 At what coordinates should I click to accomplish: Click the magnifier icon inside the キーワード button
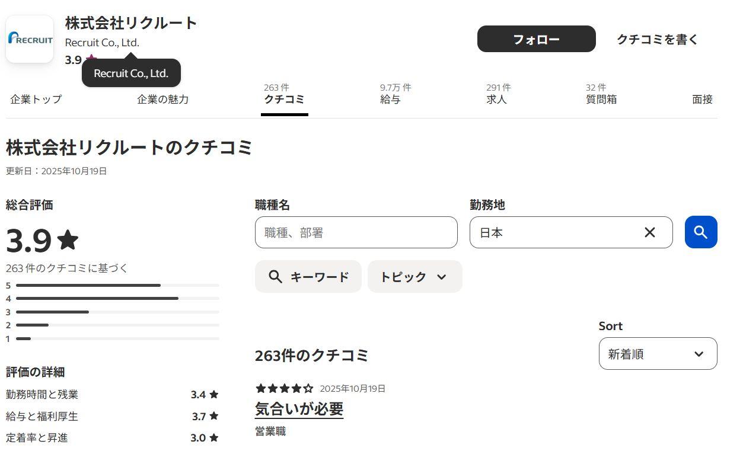pos(275,276)
